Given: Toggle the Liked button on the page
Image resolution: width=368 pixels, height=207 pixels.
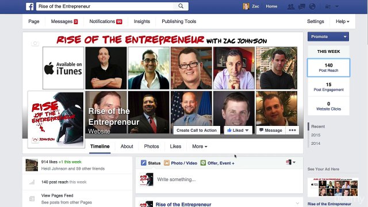Looking at the screenshot, I should click(x=238, y=131).
